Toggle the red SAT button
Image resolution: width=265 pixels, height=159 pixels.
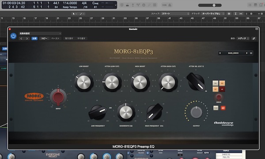[x=223, y=108]
